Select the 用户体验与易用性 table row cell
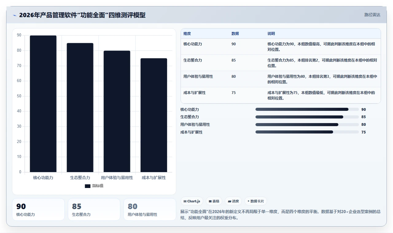This screenshot has width=393, height=233. click(x=198, y=77)
